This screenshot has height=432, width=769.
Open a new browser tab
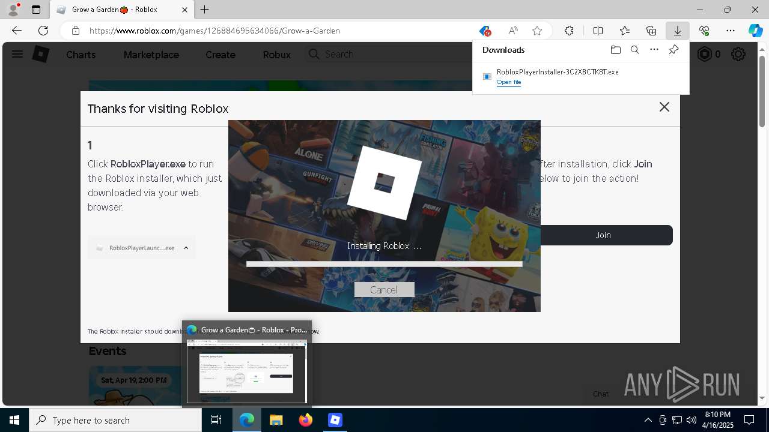coord(205,10)
